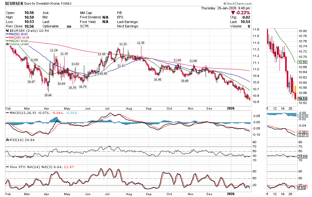Click the red MA(200) legend line
This screenshot has width=312, height=197.
[7, 38]
